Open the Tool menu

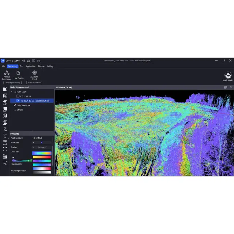click(x=22, y=67)
